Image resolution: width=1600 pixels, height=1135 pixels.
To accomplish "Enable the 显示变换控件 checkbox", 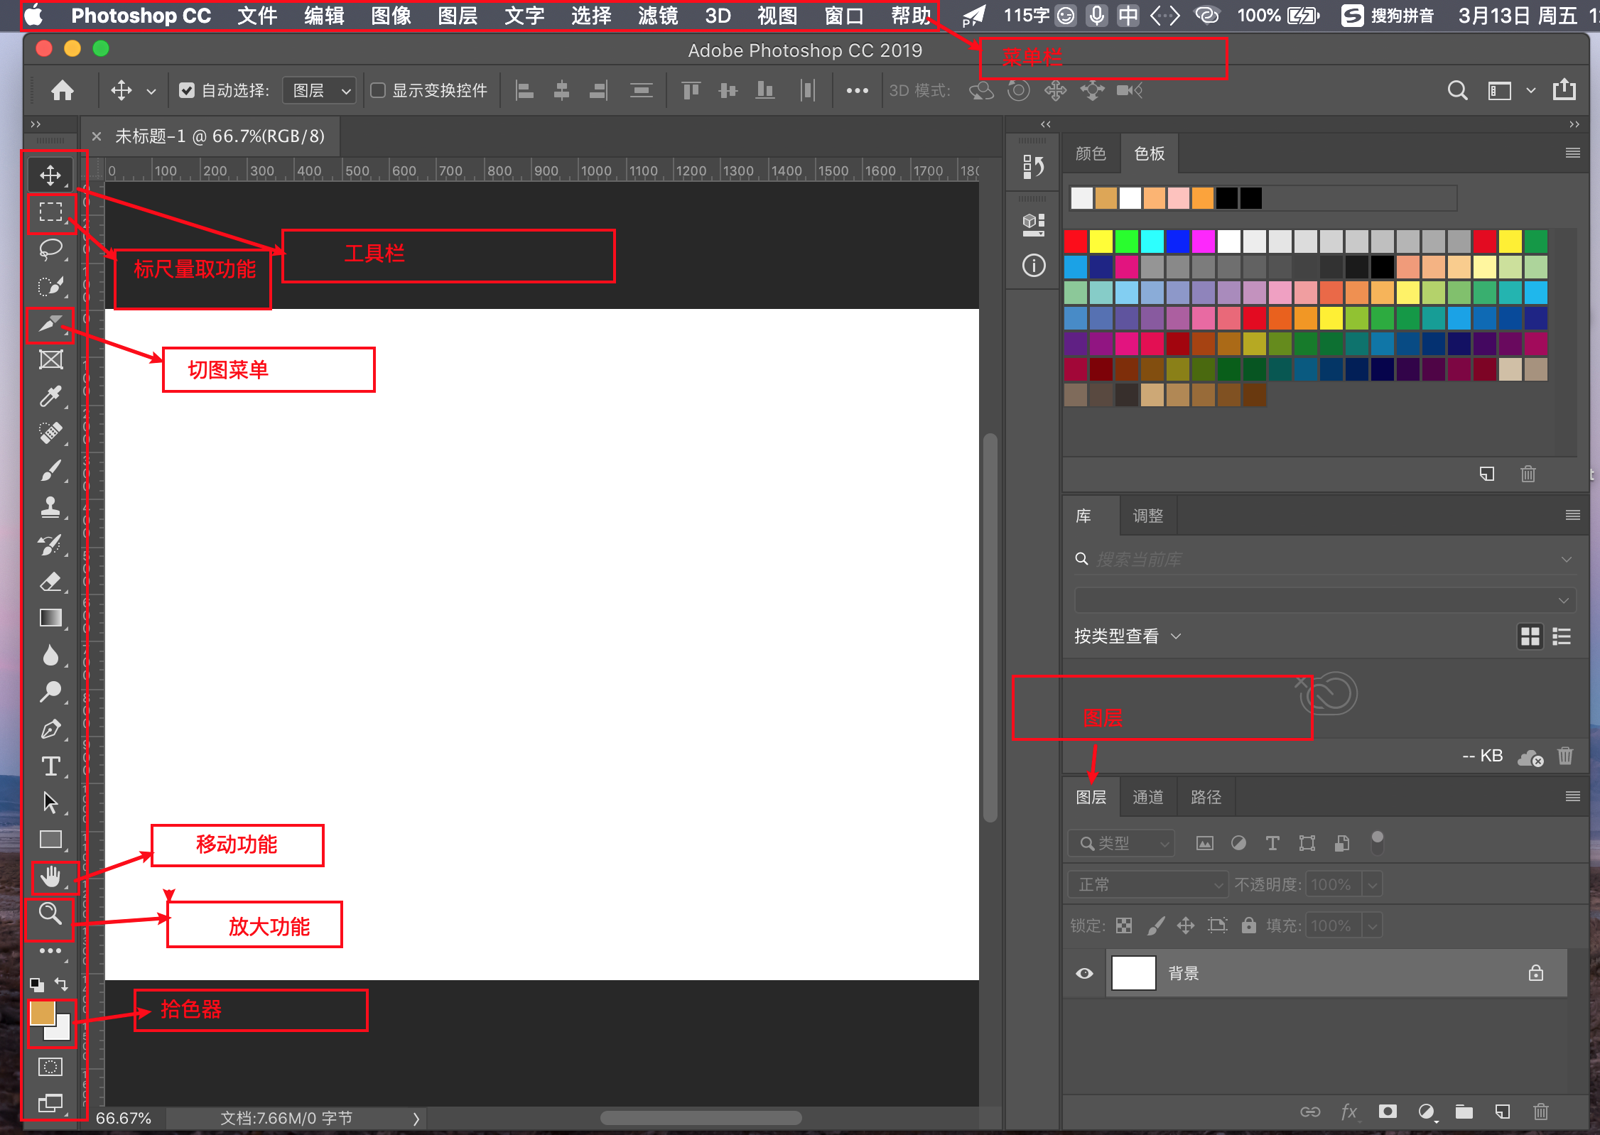I will tap(378, 90).
